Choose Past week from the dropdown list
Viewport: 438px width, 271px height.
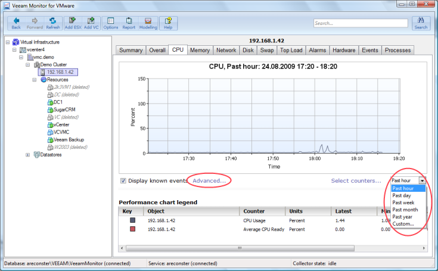pos(404,203)
